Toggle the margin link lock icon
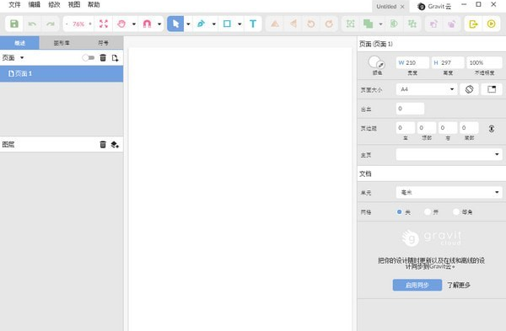The width and height of the screenshot is (506, 331). tap(492, 128)
